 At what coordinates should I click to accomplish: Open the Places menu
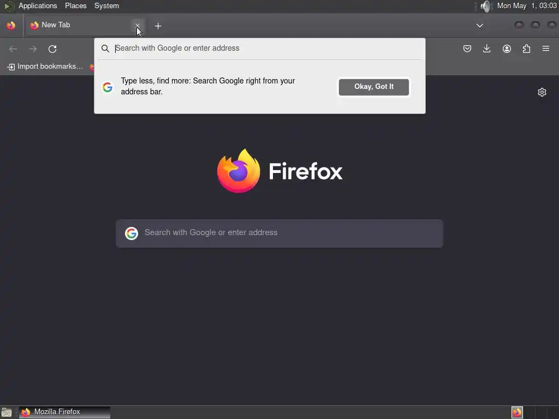coord(75,5)
